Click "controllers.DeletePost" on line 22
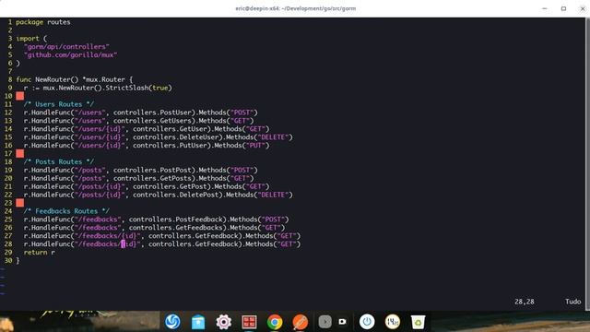This screenshot has width=590, height=332. 175,195
